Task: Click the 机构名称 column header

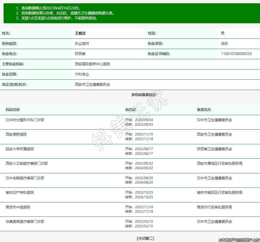Action: (13, 110)
